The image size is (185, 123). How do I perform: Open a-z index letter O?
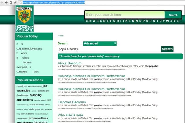[140, 21]
